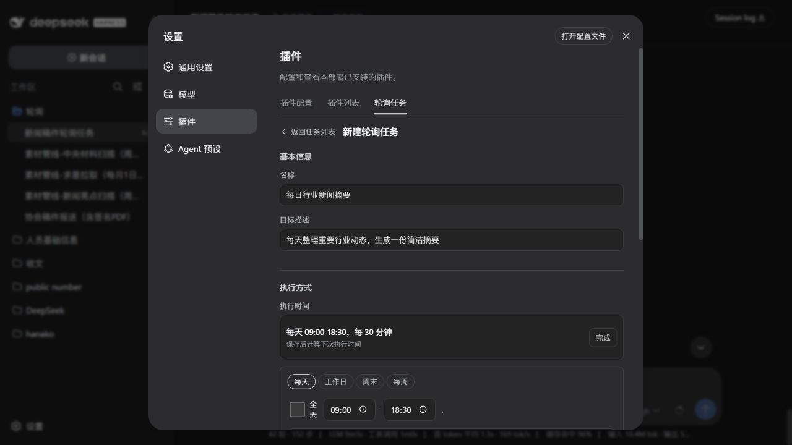Select the 插件 sliders icon in sidebar

tap(168, 121)
